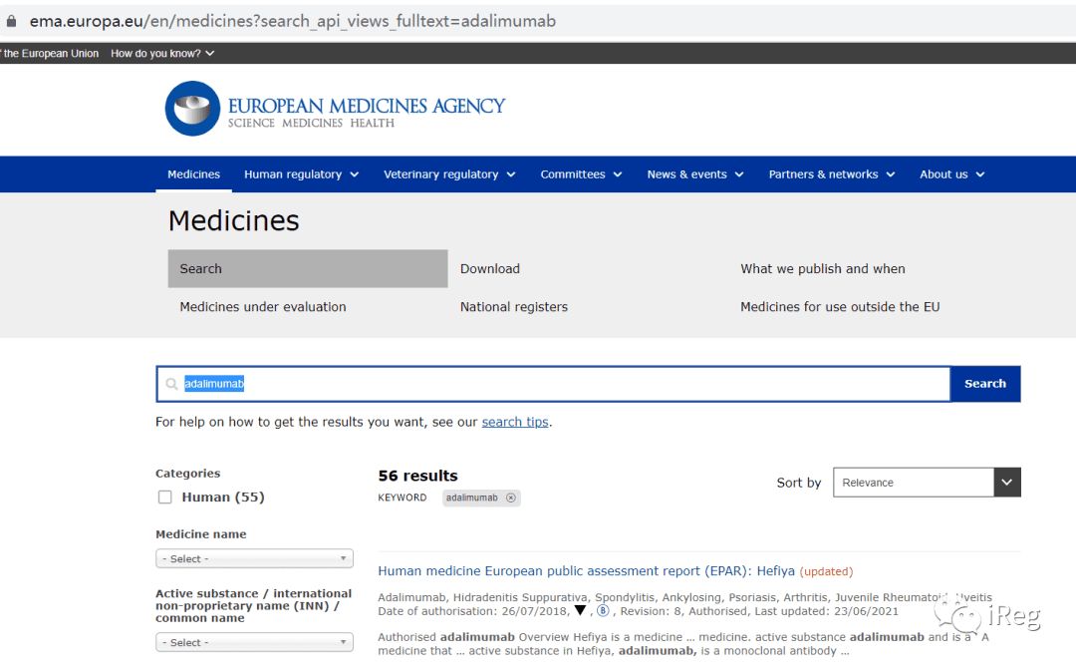This screenshot has height=666, width=1076.
Task: Click the European Medicines Agency logo
Action: 335,109
